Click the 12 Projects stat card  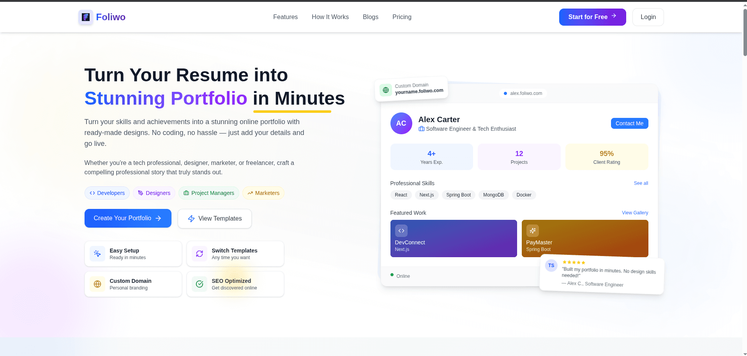point(519,157)
